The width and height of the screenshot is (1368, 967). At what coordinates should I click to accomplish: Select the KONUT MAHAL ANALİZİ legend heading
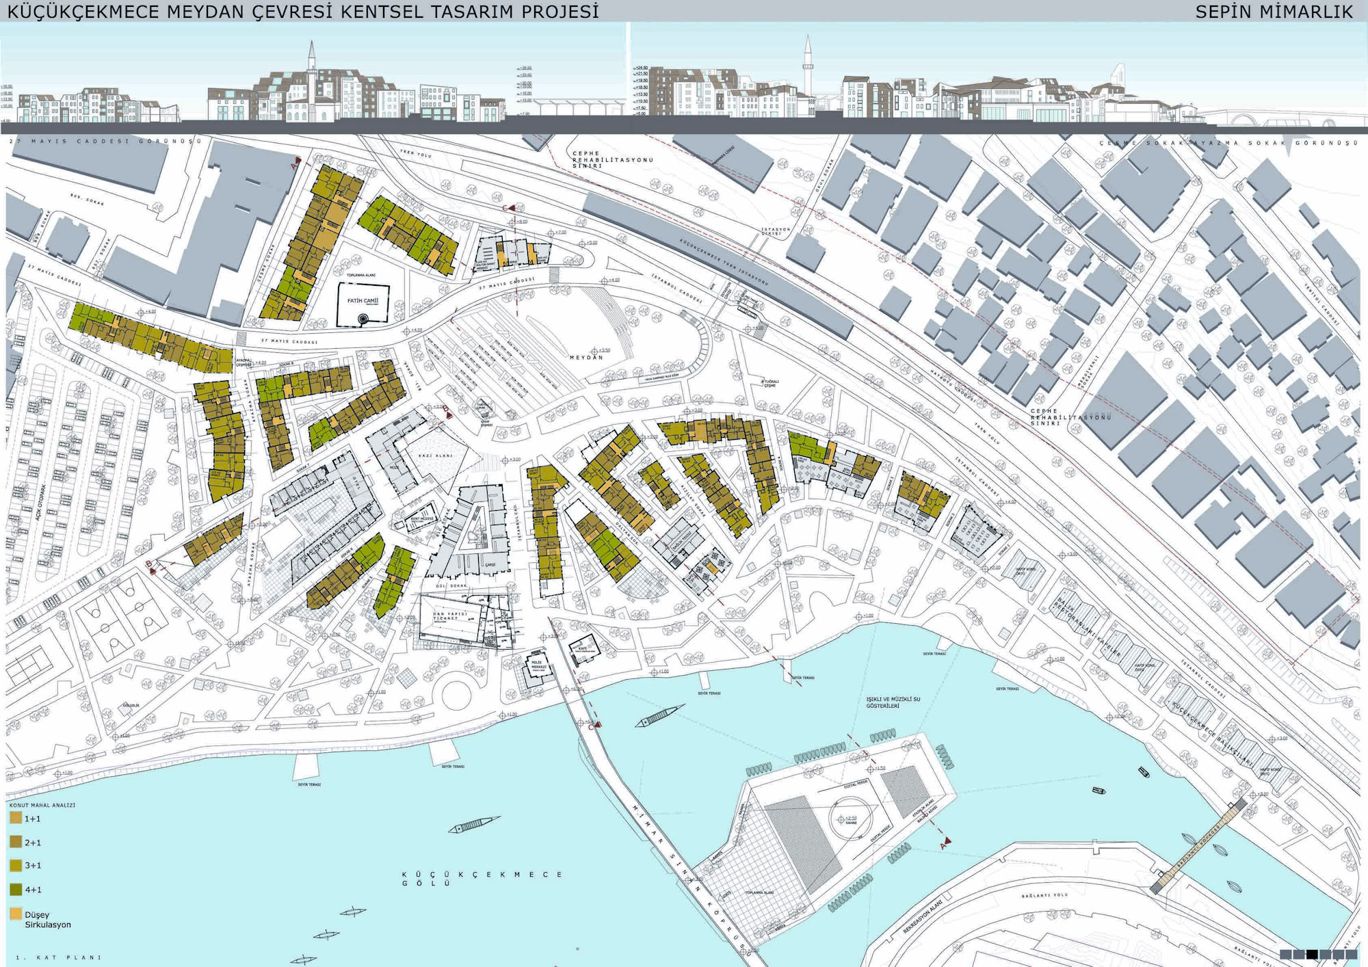coord(42,805)
